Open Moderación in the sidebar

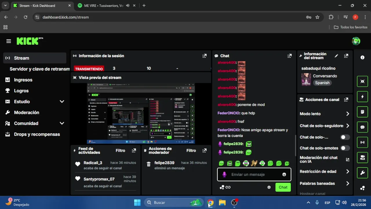click(x=35, y=113)
